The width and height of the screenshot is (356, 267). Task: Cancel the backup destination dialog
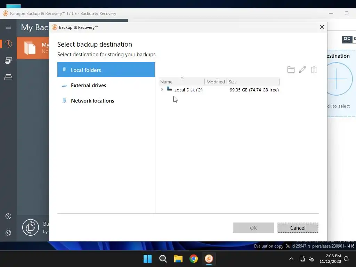point(298,228)
